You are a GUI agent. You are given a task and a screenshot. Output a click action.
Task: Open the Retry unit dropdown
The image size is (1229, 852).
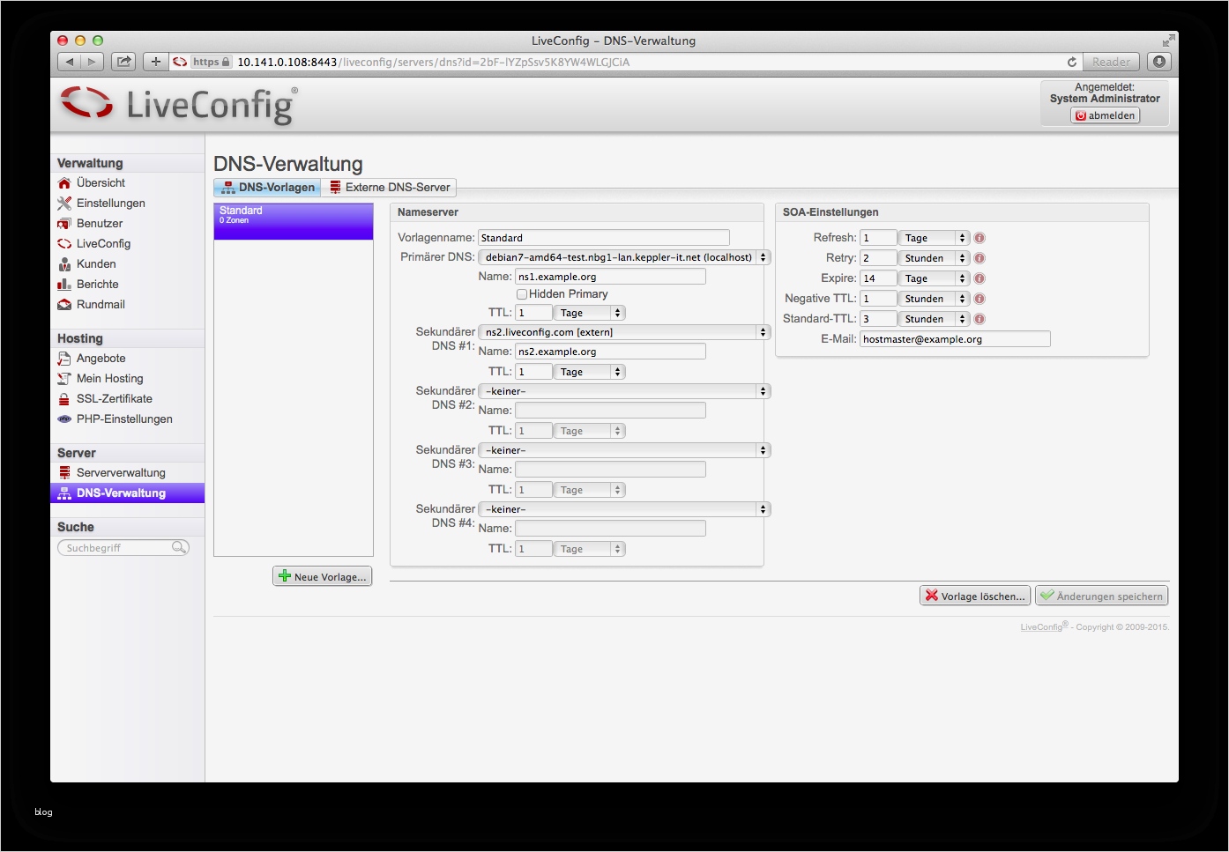[935, 258]
